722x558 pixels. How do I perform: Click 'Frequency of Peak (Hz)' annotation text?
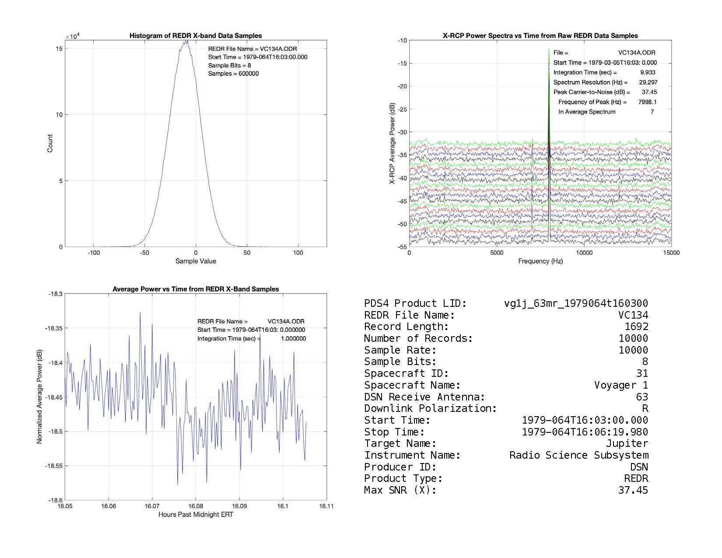(592, 102)
